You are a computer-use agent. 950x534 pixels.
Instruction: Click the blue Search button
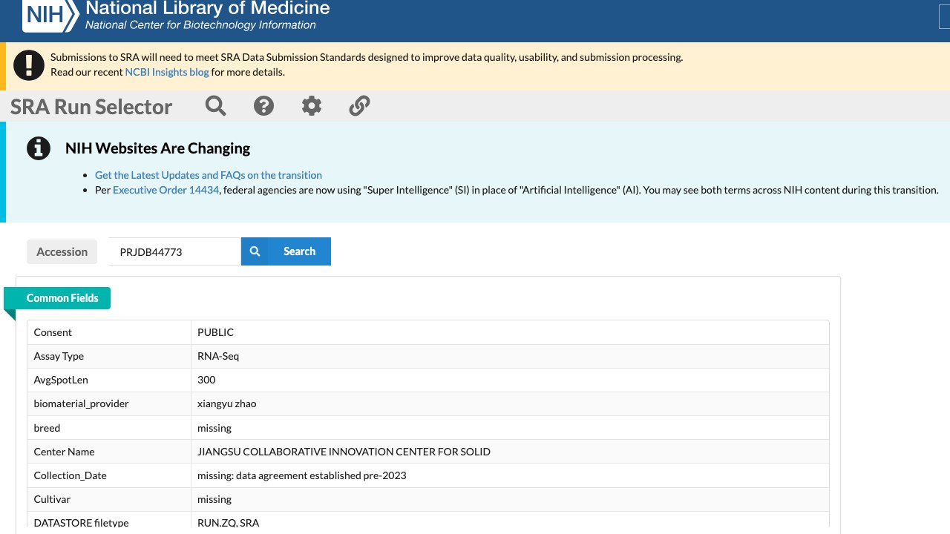pyautogui.click(x=286, y=251)
